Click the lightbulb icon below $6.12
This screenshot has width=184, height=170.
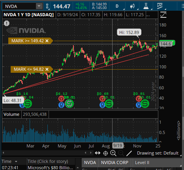(61, 105)
